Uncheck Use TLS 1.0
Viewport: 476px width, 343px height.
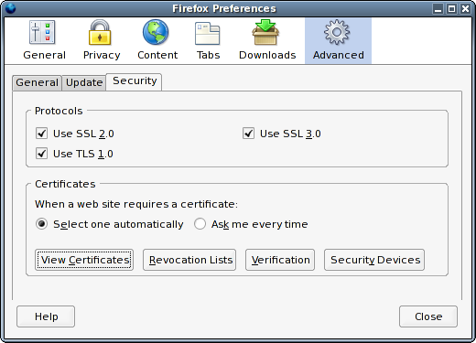click(41, 154)
